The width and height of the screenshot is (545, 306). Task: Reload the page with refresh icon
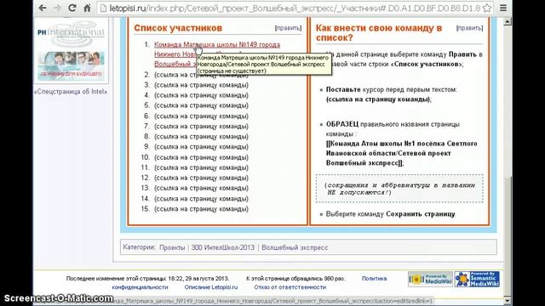(x=72, y=8)
